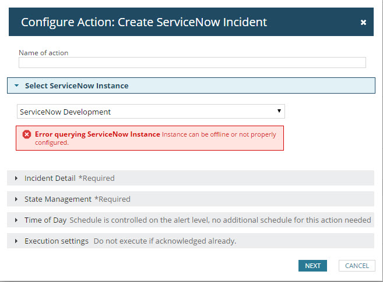
Task: Click the CANCEL button
Action: [x=357, y=266]
